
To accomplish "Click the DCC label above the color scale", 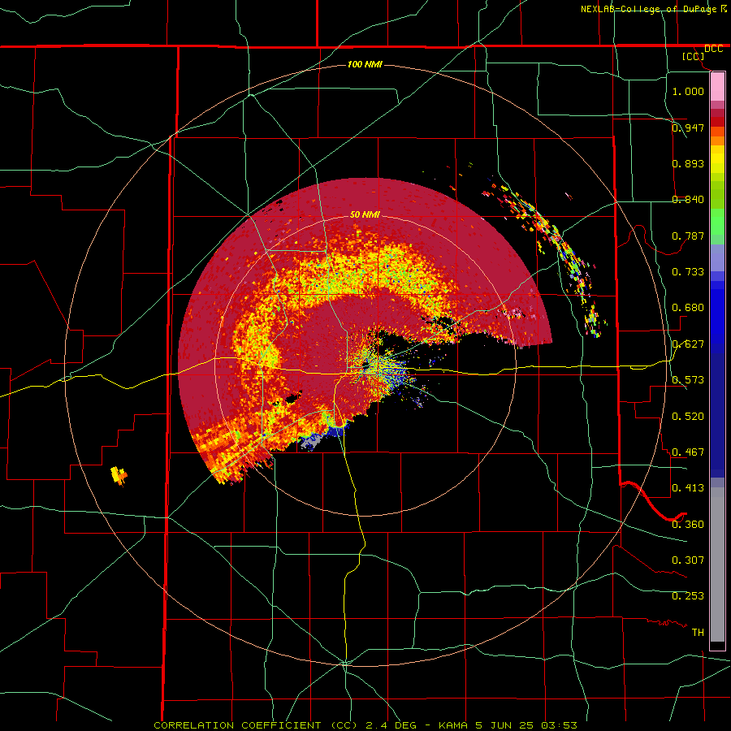I will tap(713, 49).
